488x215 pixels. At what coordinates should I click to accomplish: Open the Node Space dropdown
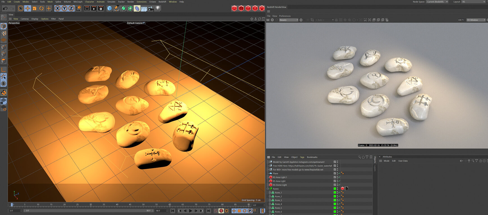pos(437,2)
